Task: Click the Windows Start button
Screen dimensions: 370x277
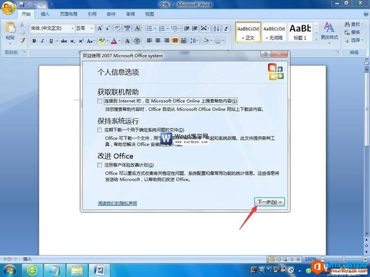Action: (x=9, y=270)
